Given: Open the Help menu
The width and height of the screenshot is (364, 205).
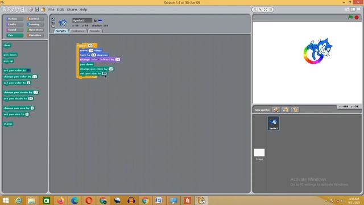Looking at the screenshot, I should [84, 10].
